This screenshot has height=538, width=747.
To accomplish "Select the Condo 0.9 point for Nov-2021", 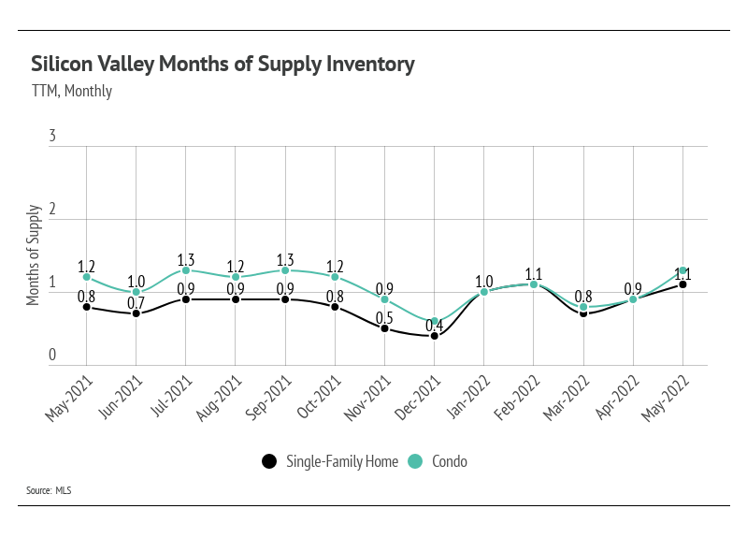I will point(385,299).
